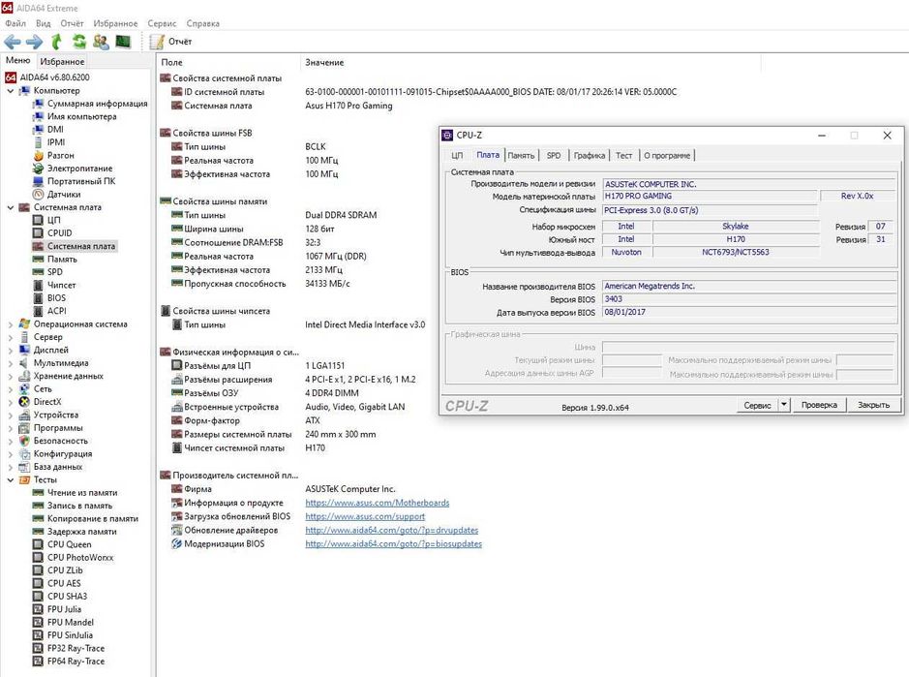Click the Сервис button in CPU-Z

pyautogui.click(x=757, y=405)
